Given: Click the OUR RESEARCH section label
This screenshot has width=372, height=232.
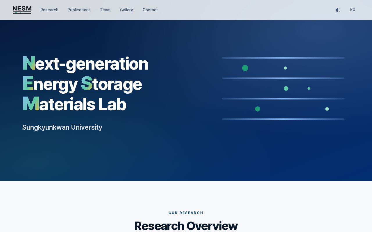Looking at the screenshot, I should 186,213.
